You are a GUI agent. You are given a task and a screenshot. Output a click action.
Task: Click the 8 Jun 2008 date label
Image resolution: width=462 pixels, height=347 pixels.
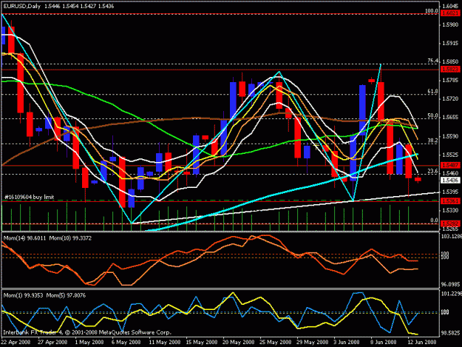[x=384, y=343]
